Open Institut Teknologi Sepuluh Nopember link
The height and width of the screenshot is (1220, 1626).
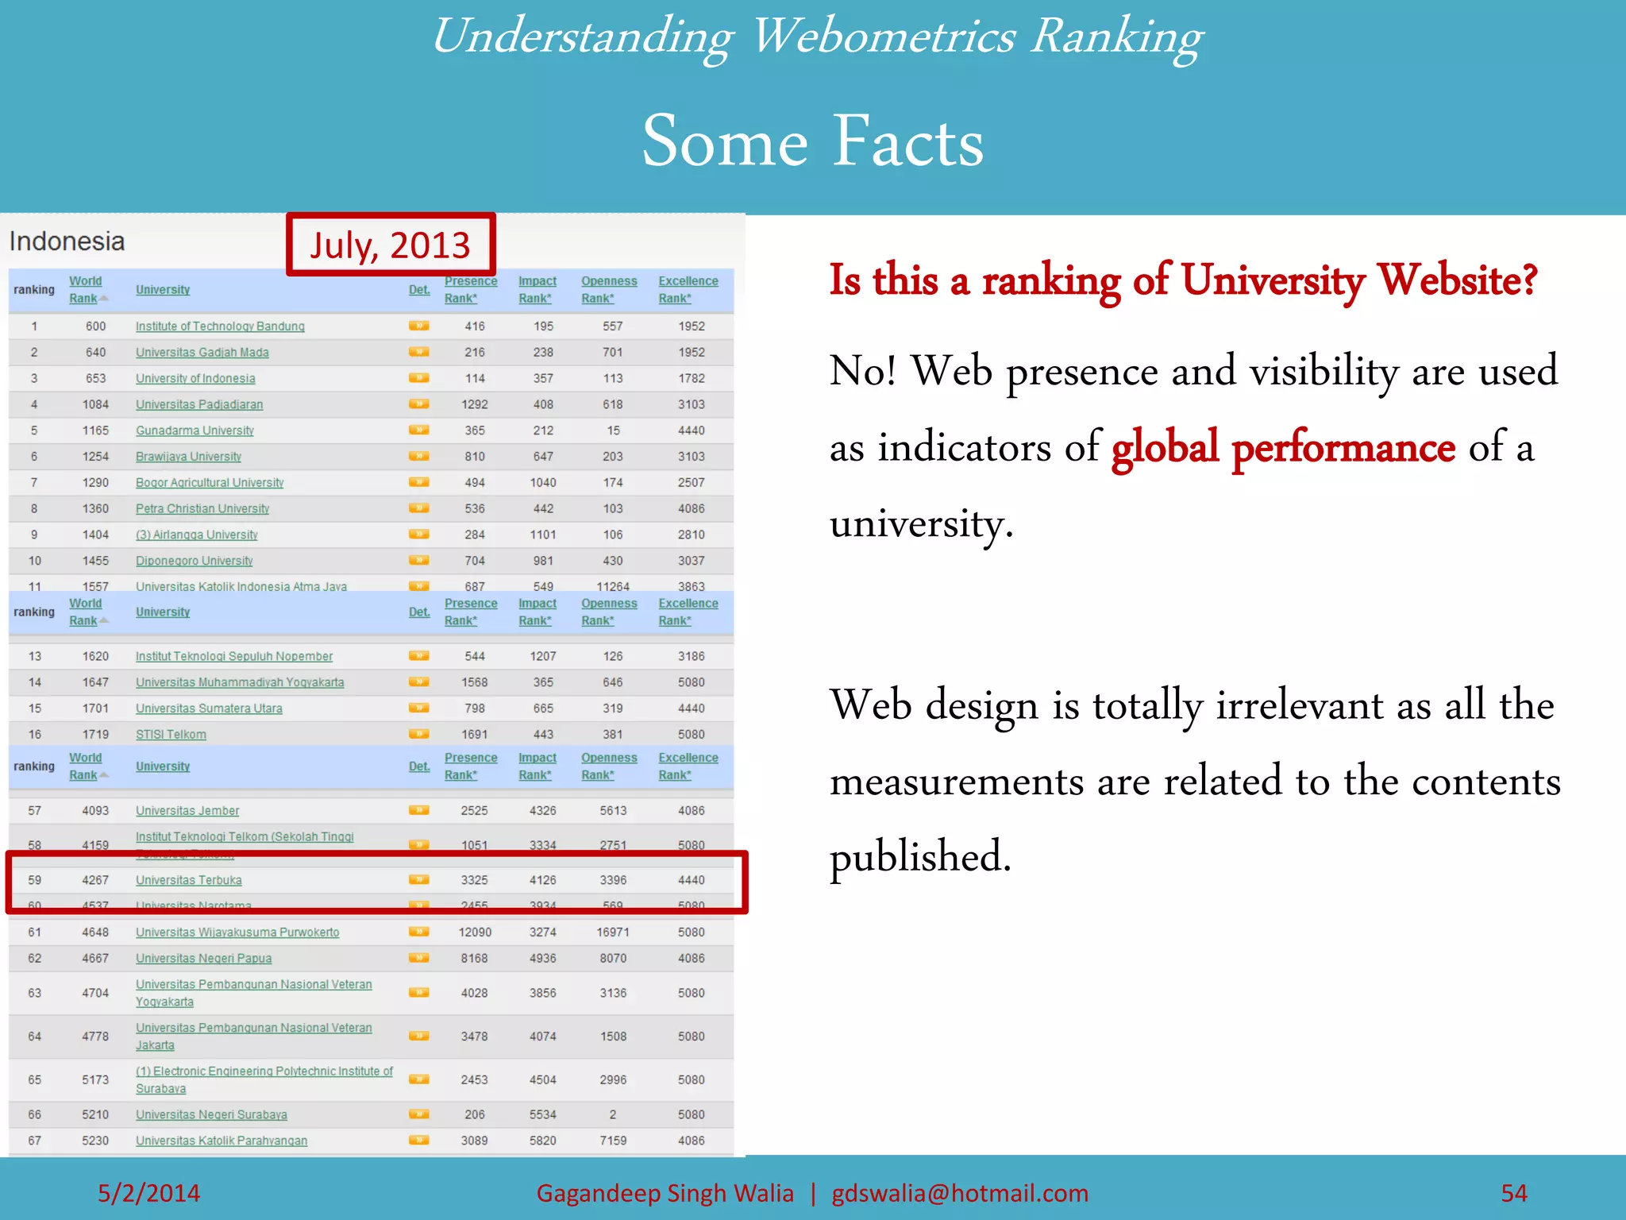(x=234, y=656)
